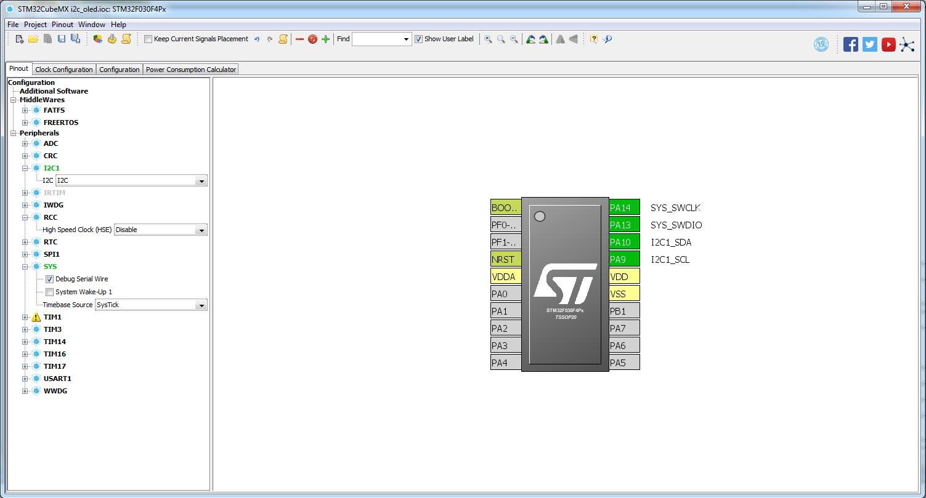Click the first green rotate-chip icon
The image size is (926, 498).
click(x=530, y=39)
